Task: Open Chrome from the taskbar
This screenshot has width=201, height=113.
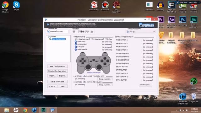Action: coord(25,110)
